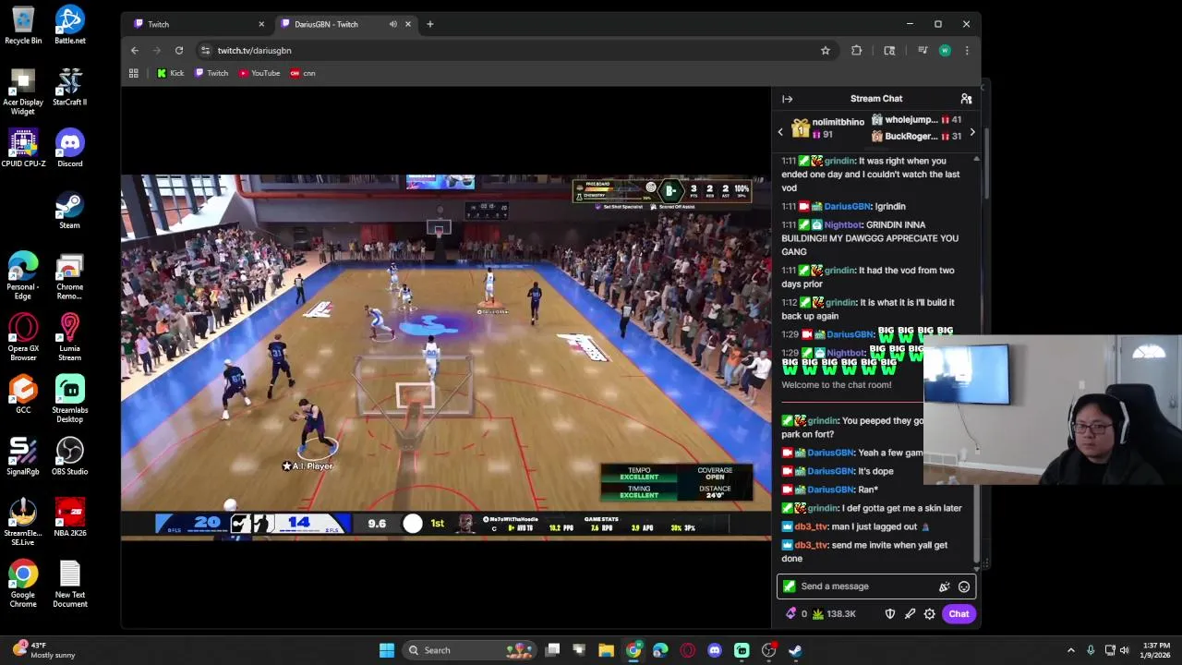Screen dimensions: 1182x665
Task: Open the sword mod tools icon
Action: 910,614
